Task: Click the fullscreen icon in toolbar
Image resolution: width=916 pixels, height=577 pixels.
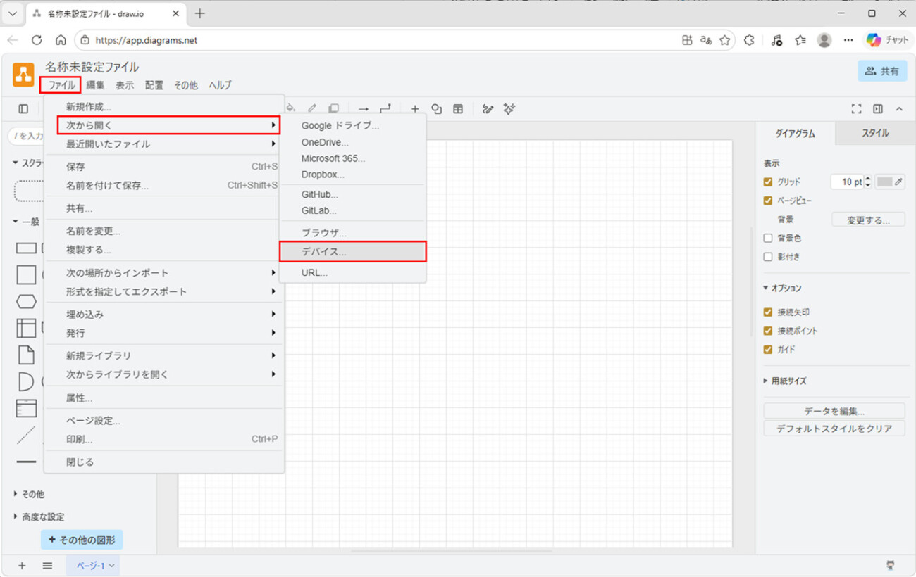Action: click(x=856, y=109)
